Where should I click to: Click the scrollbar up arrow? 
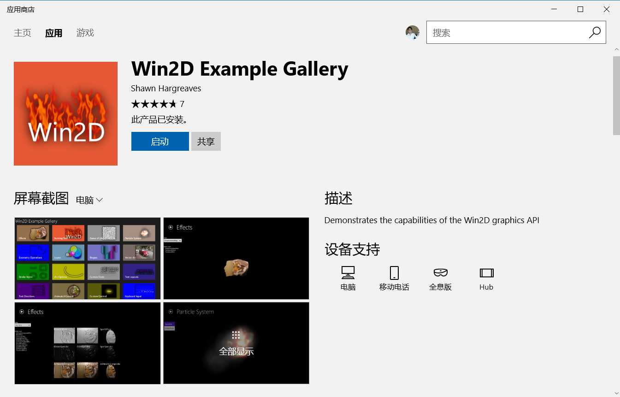click(616, 48)
